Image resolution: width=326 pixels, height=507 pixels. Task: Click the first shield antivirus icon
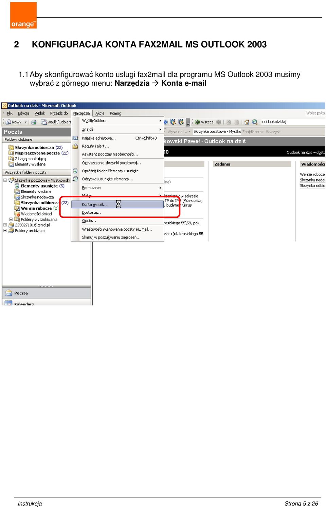(x=173, y=122)
